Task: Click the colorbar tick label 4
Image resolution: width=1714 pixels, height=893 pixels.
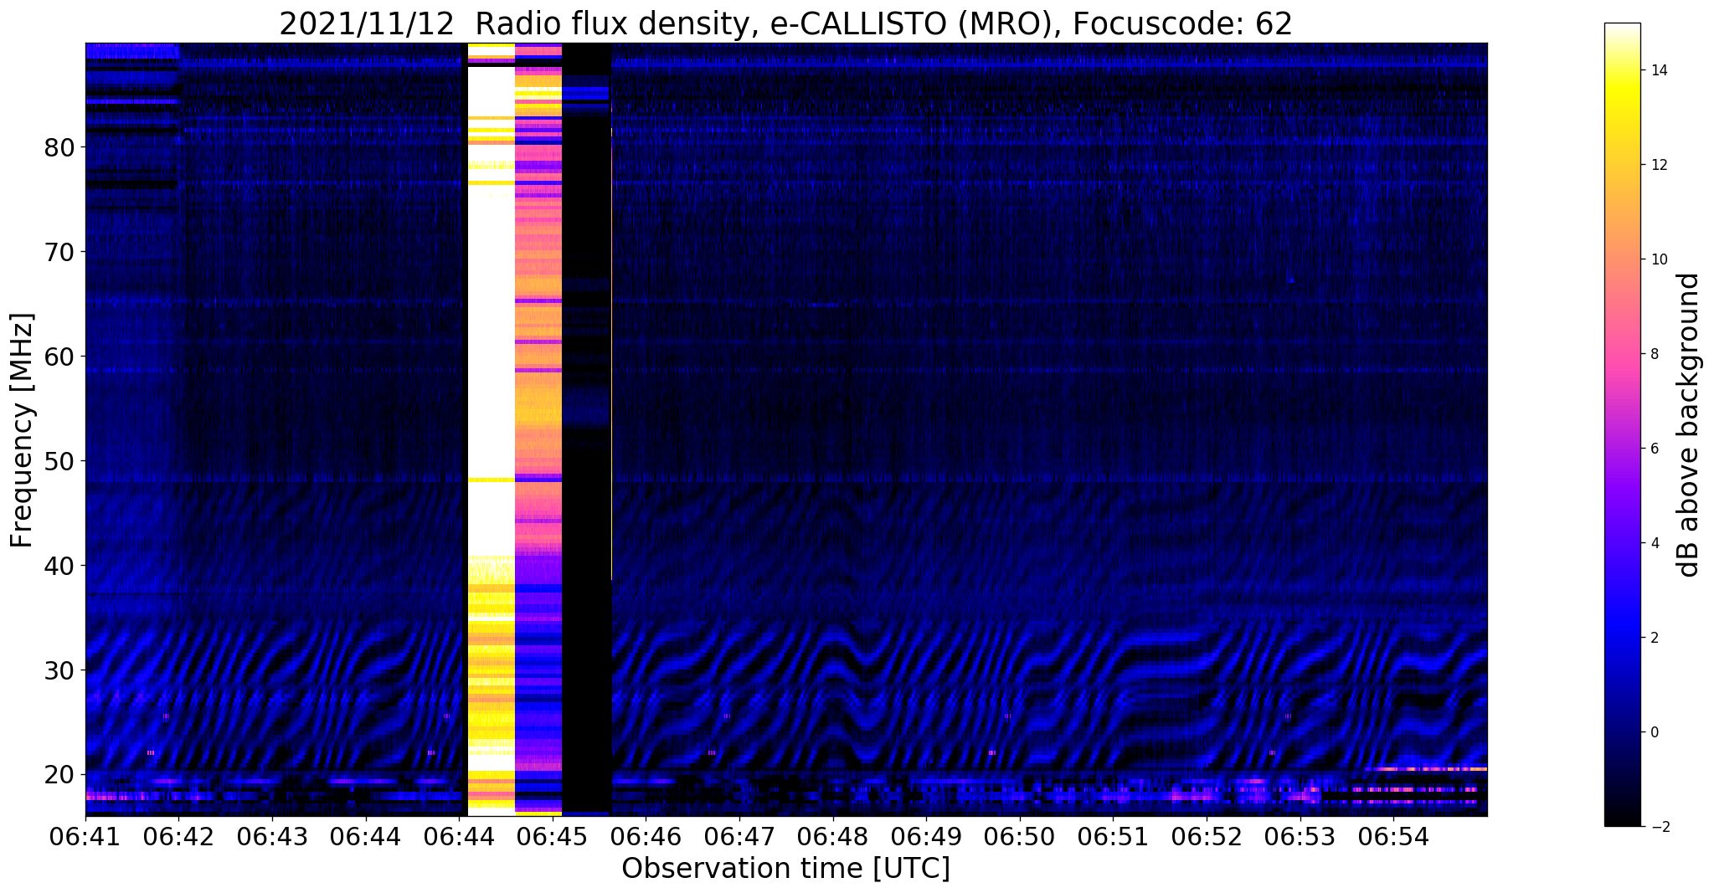Action: (x=1654, y=543)
